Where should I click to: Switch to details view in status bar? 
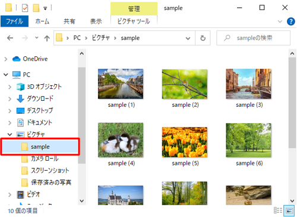coord(278,210)
